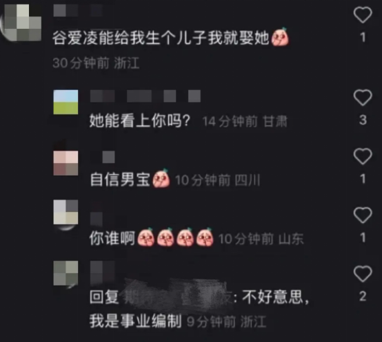Click the blurred replied-to name after '回复'
The image size is (382, 342).
click(x=177, y=296)
